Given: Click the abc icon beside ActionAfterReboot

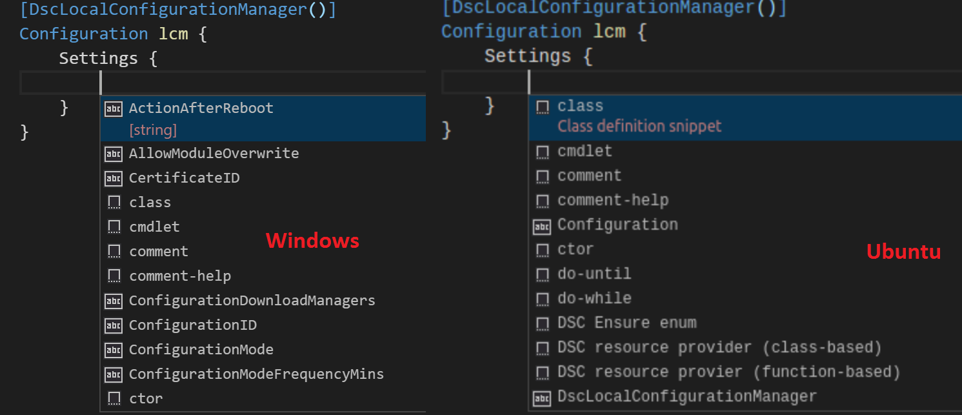Looking at the screenshot, I should [x=114, y=108].
